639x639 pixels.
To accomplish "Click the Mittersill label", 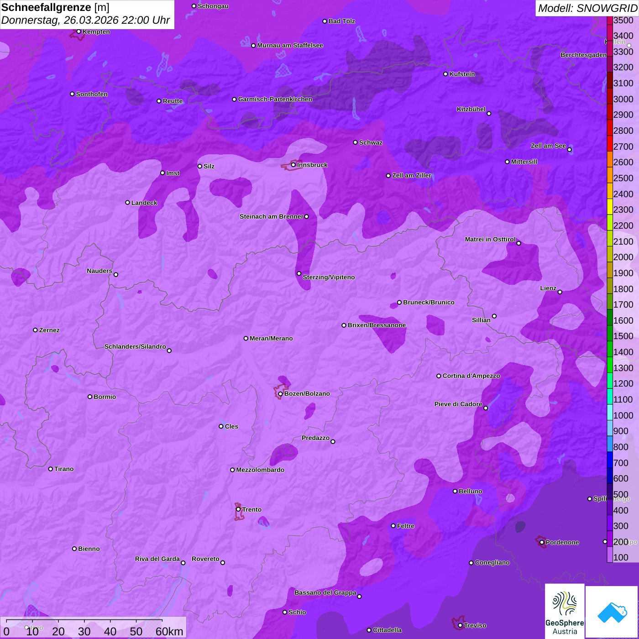I will tap(524, 162).
